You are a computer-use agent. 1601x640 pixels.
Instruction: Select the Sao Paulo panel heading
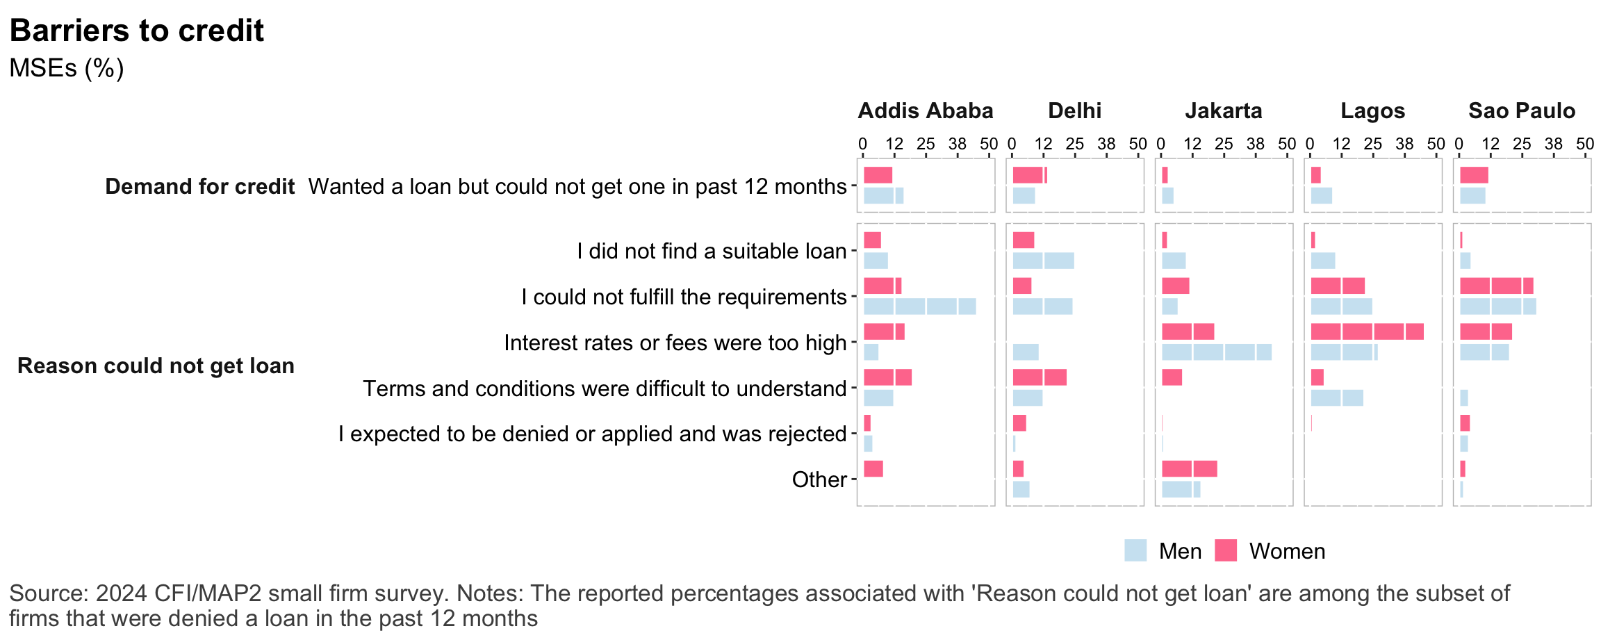pyautogui.click(x=1521, y=110)
